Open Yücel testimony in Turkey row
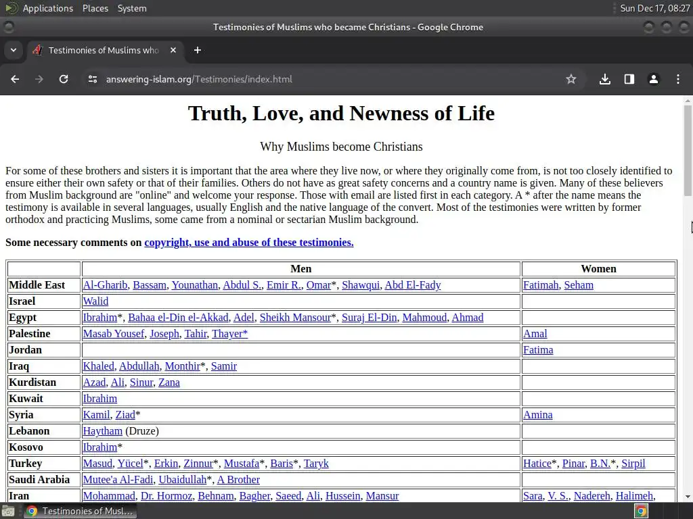693x519 pixels. (x=131, y=464)
